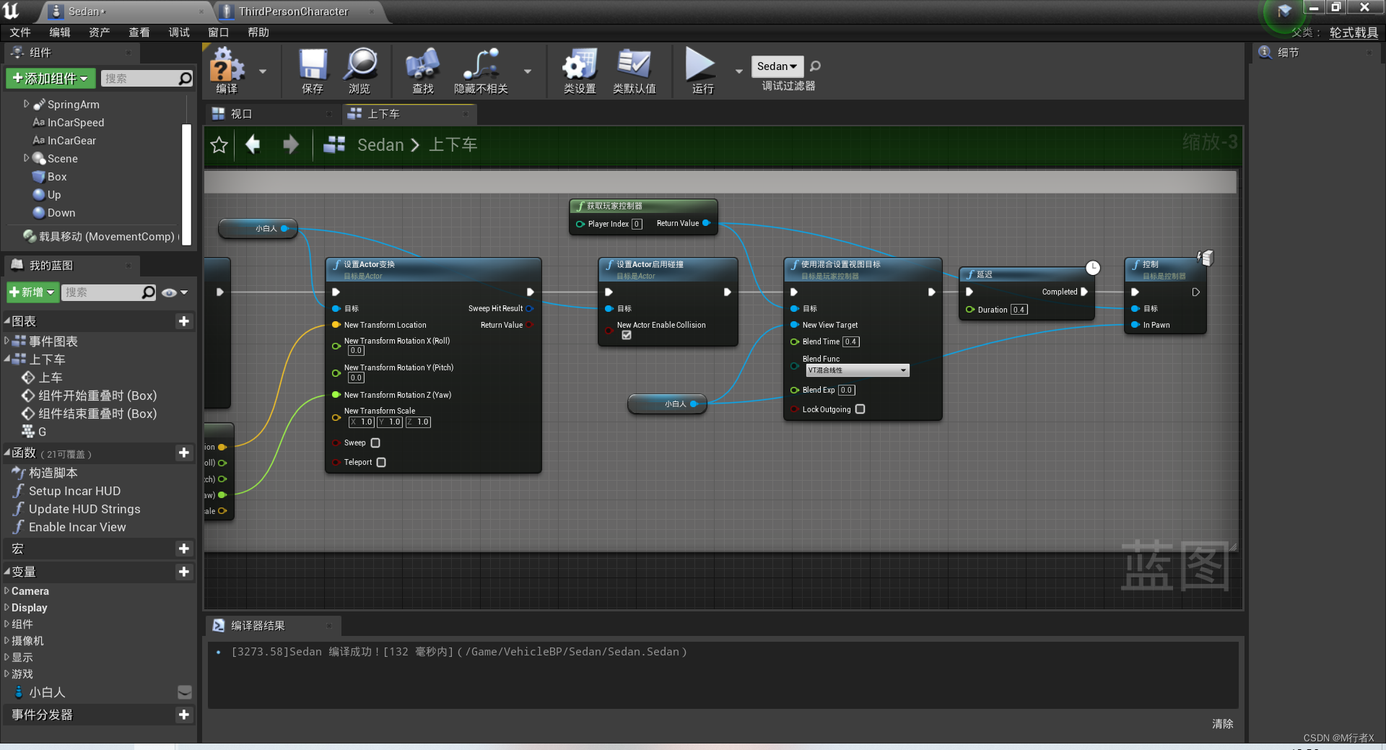Click the Unreal Engine logo icon
Image resolution: width=1386 pixels, height=750 pixels.
12,11
